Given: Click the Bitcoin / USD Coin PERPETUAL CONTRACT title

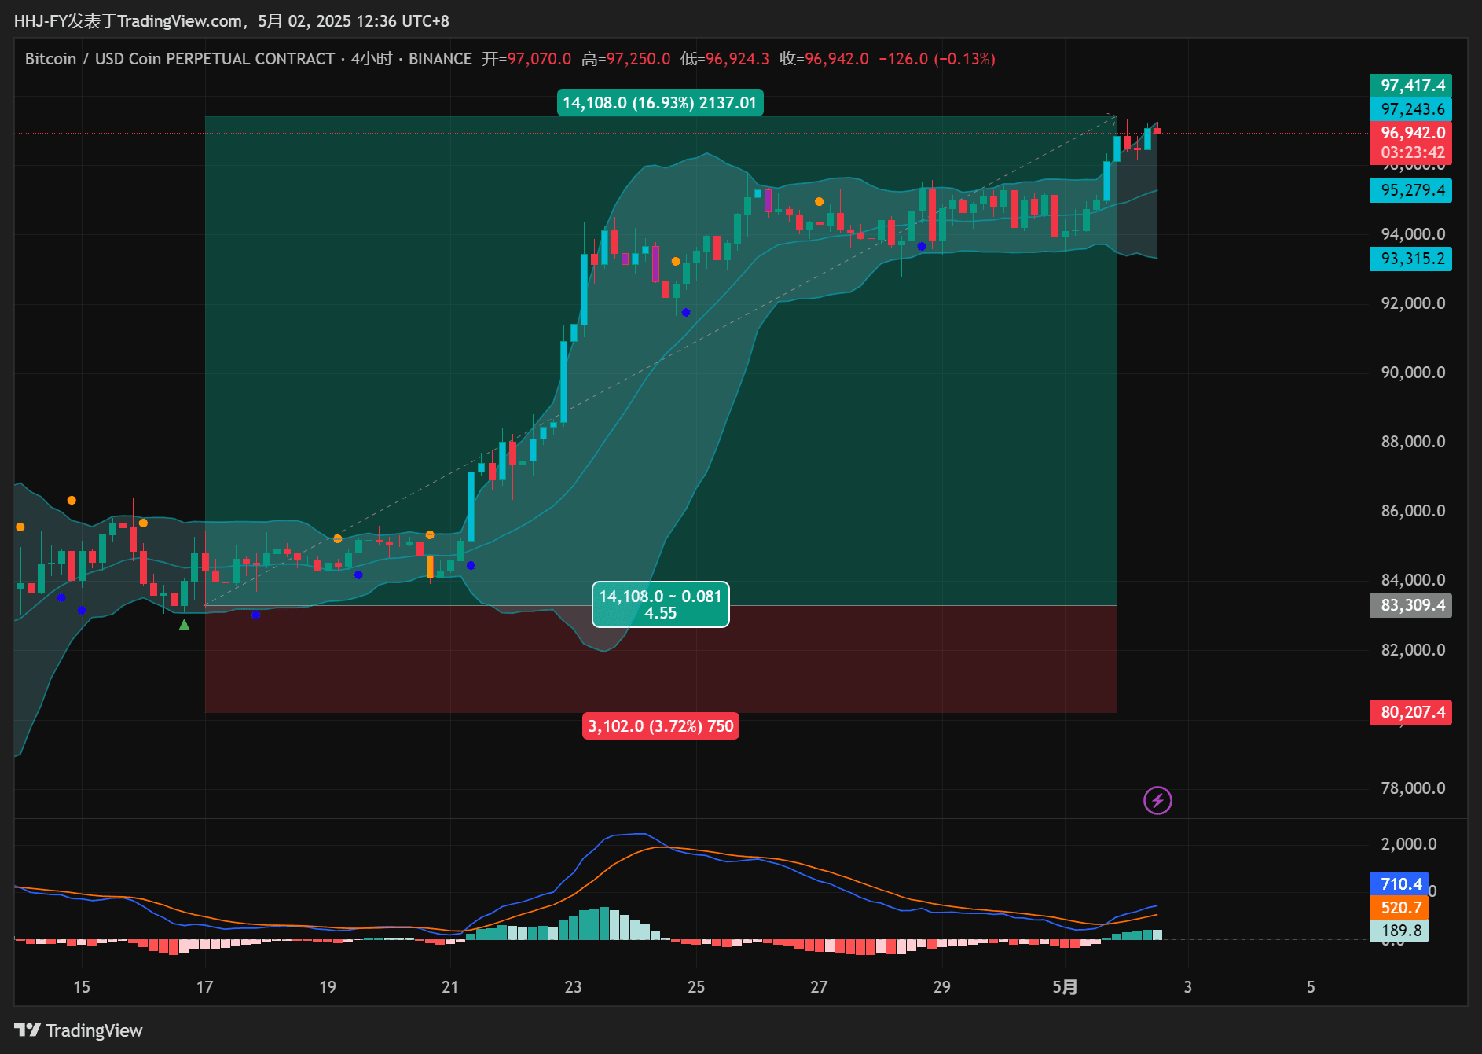Looking at the screenshot, I should pos(180,59).
